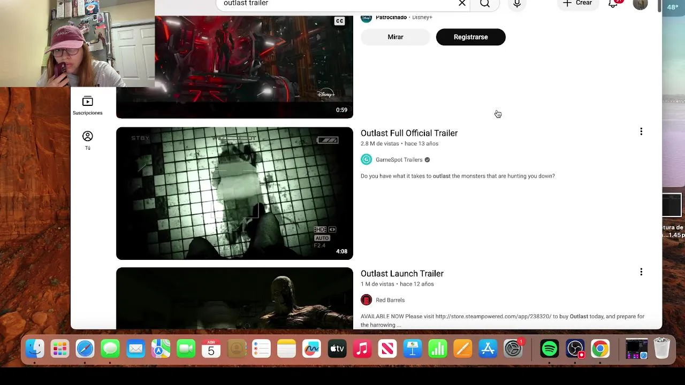Image resolution: width=685 pixels, height=385 pixels.
Task: Launch Spotify from the Dock
Action: (x=550, y=349)
